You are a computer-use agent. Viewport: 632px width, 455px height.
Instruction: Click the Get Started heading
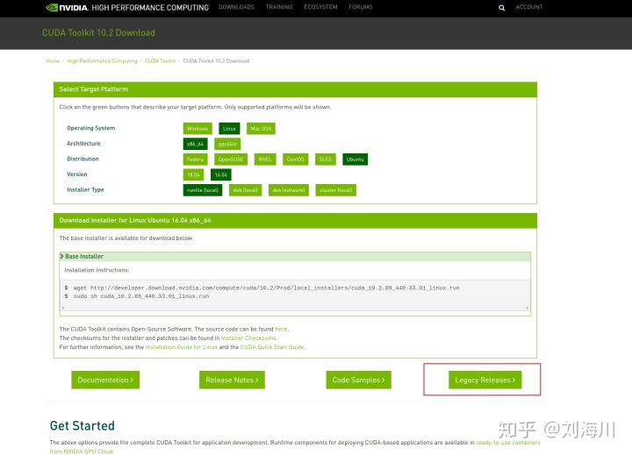83,425
